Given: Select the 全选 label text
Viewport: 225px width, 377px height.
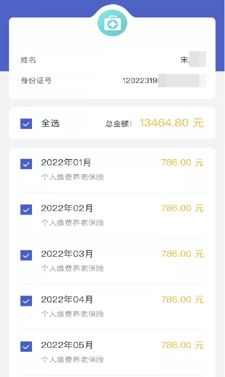Looking at the screenshot, I should pyautogui.click(x=50, y=123).
